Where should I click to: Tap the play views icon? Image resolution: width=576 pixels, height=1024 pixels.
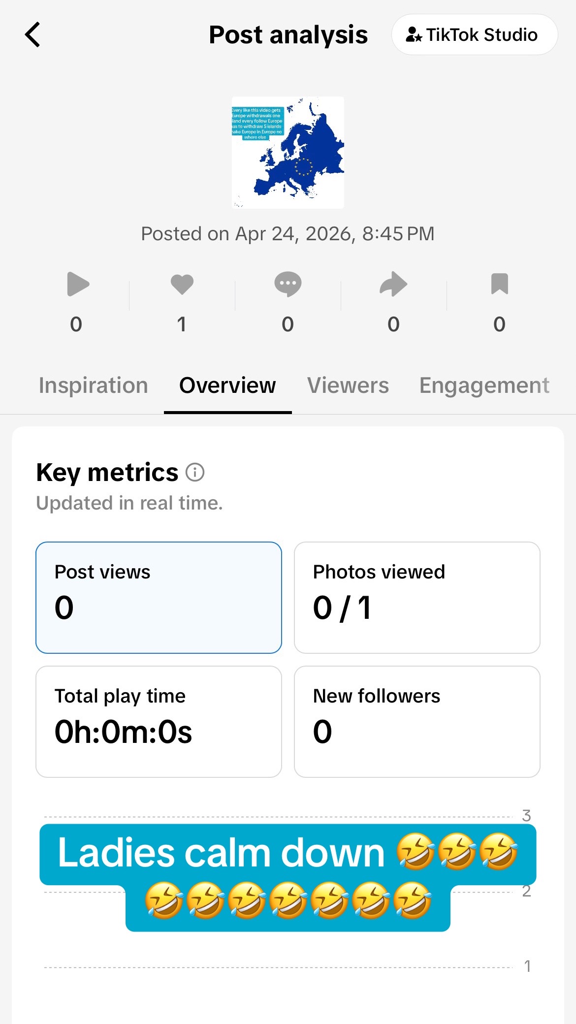pyautogui.click(x=78, y=284)
